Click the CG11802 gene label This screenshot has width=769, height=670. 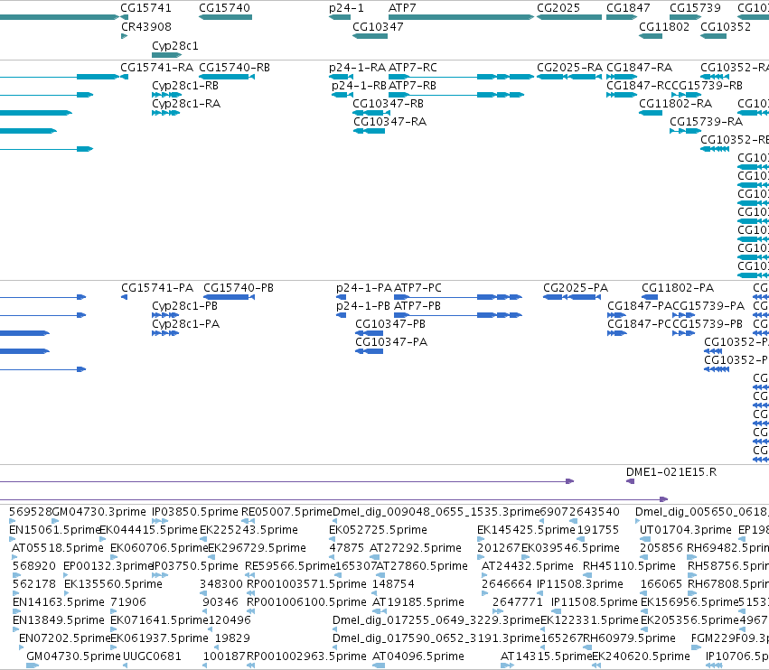(664, 26)
